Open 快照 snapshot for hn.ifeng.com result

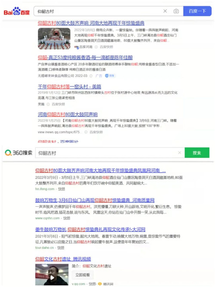tap(61, 189)
